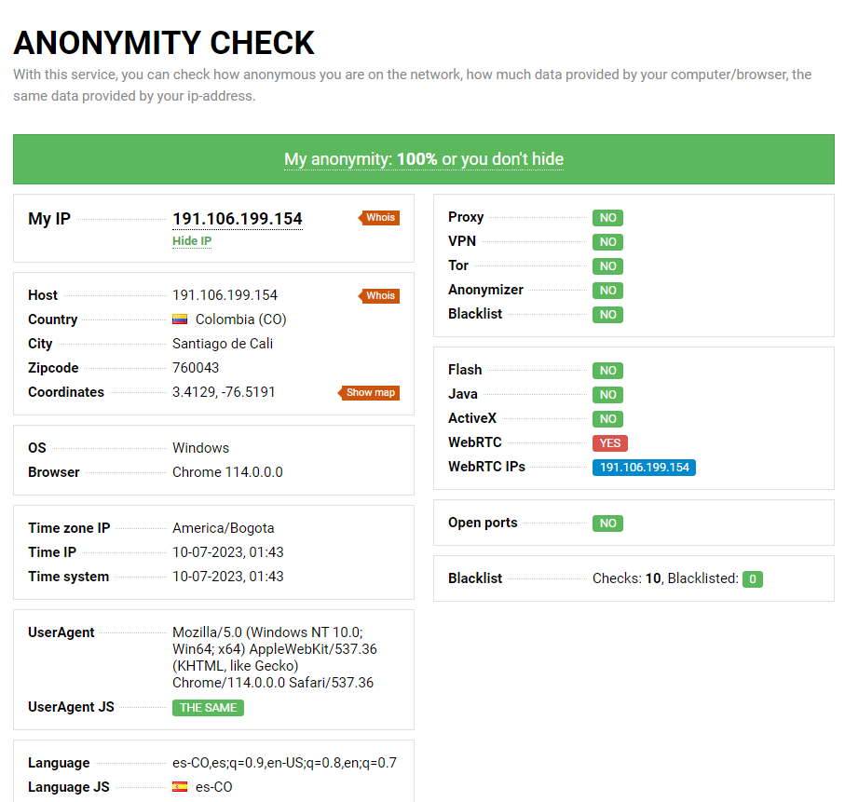This screenshot has height=802, width=845.
Task: Click the UserAgent JS label
Action: click(71, 707)
